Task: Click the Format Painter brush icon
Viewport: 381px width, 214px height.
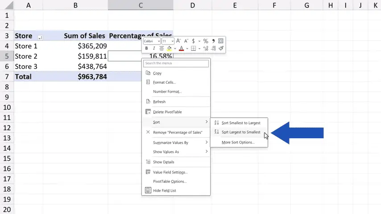Action: tap(221, 48)
